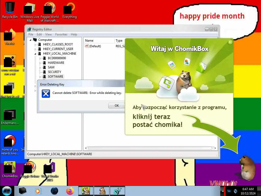Open the Favorites menu
The width and height of the screenshot is (261, 196).
[x=61, y=34]
